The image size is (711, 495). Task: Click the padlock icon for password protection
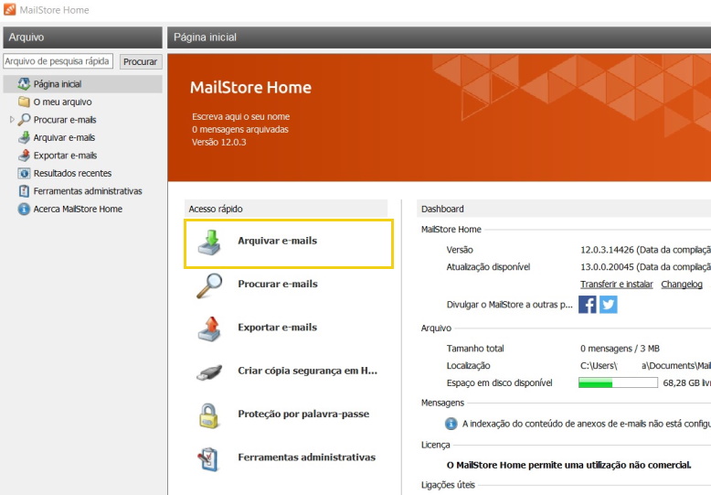(x=208, y=415)
